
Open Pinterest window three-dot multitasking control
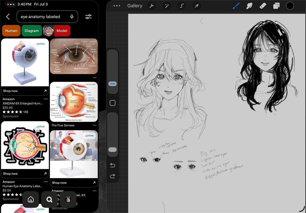point(11,4)
